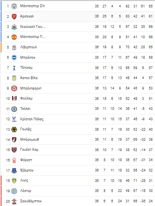This screenshot has height=206, width=155.
Task: Click the Leicester fox crest
Action: point(14,191)
